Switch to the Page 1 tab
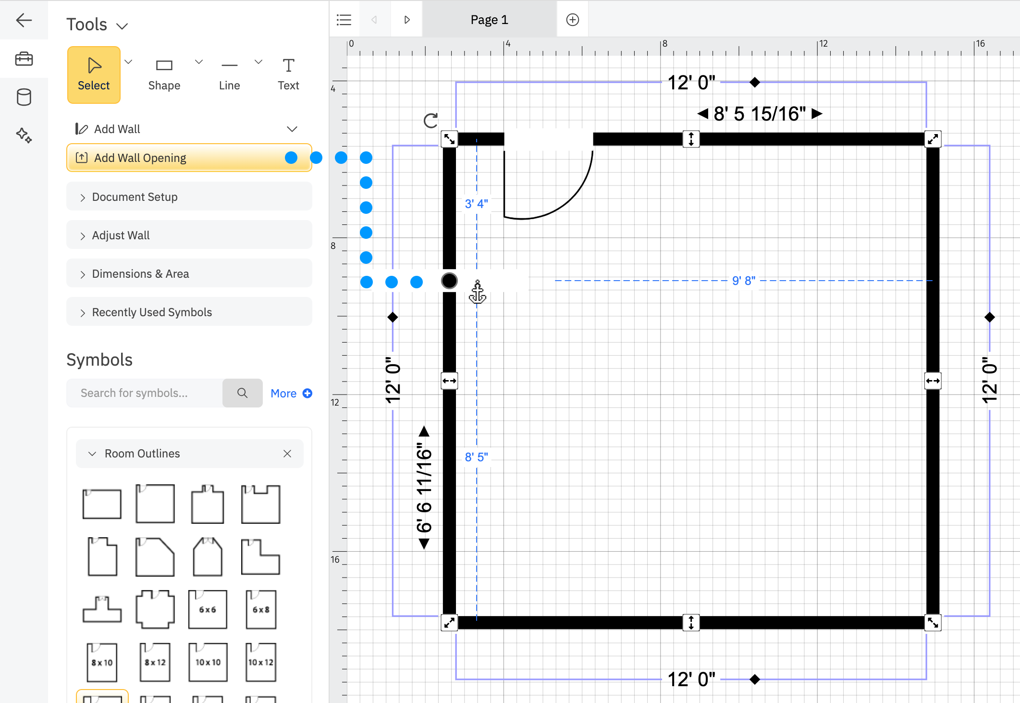The width and height of the screenshot is (1020, 703). tap(489, 20)
